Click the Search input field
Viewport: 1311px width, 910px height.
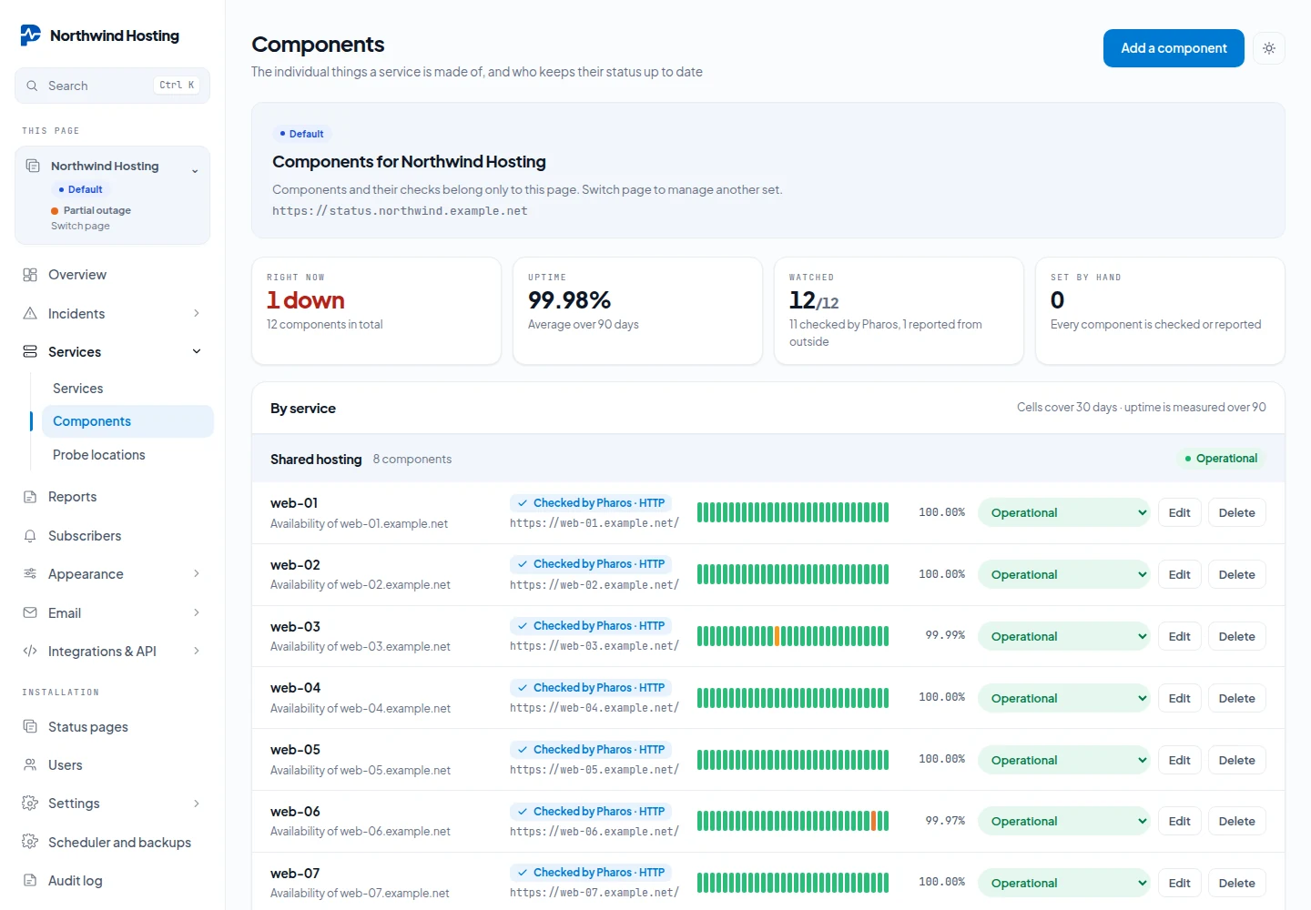[x=113, y=86]
